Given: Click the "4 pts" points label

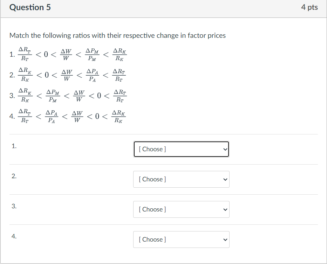Looking at the screenshot, I should click(309, 7).
